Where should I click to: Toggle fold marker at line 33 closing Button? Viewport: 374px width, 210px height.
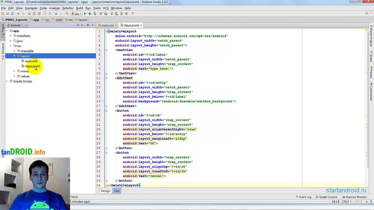106,181
